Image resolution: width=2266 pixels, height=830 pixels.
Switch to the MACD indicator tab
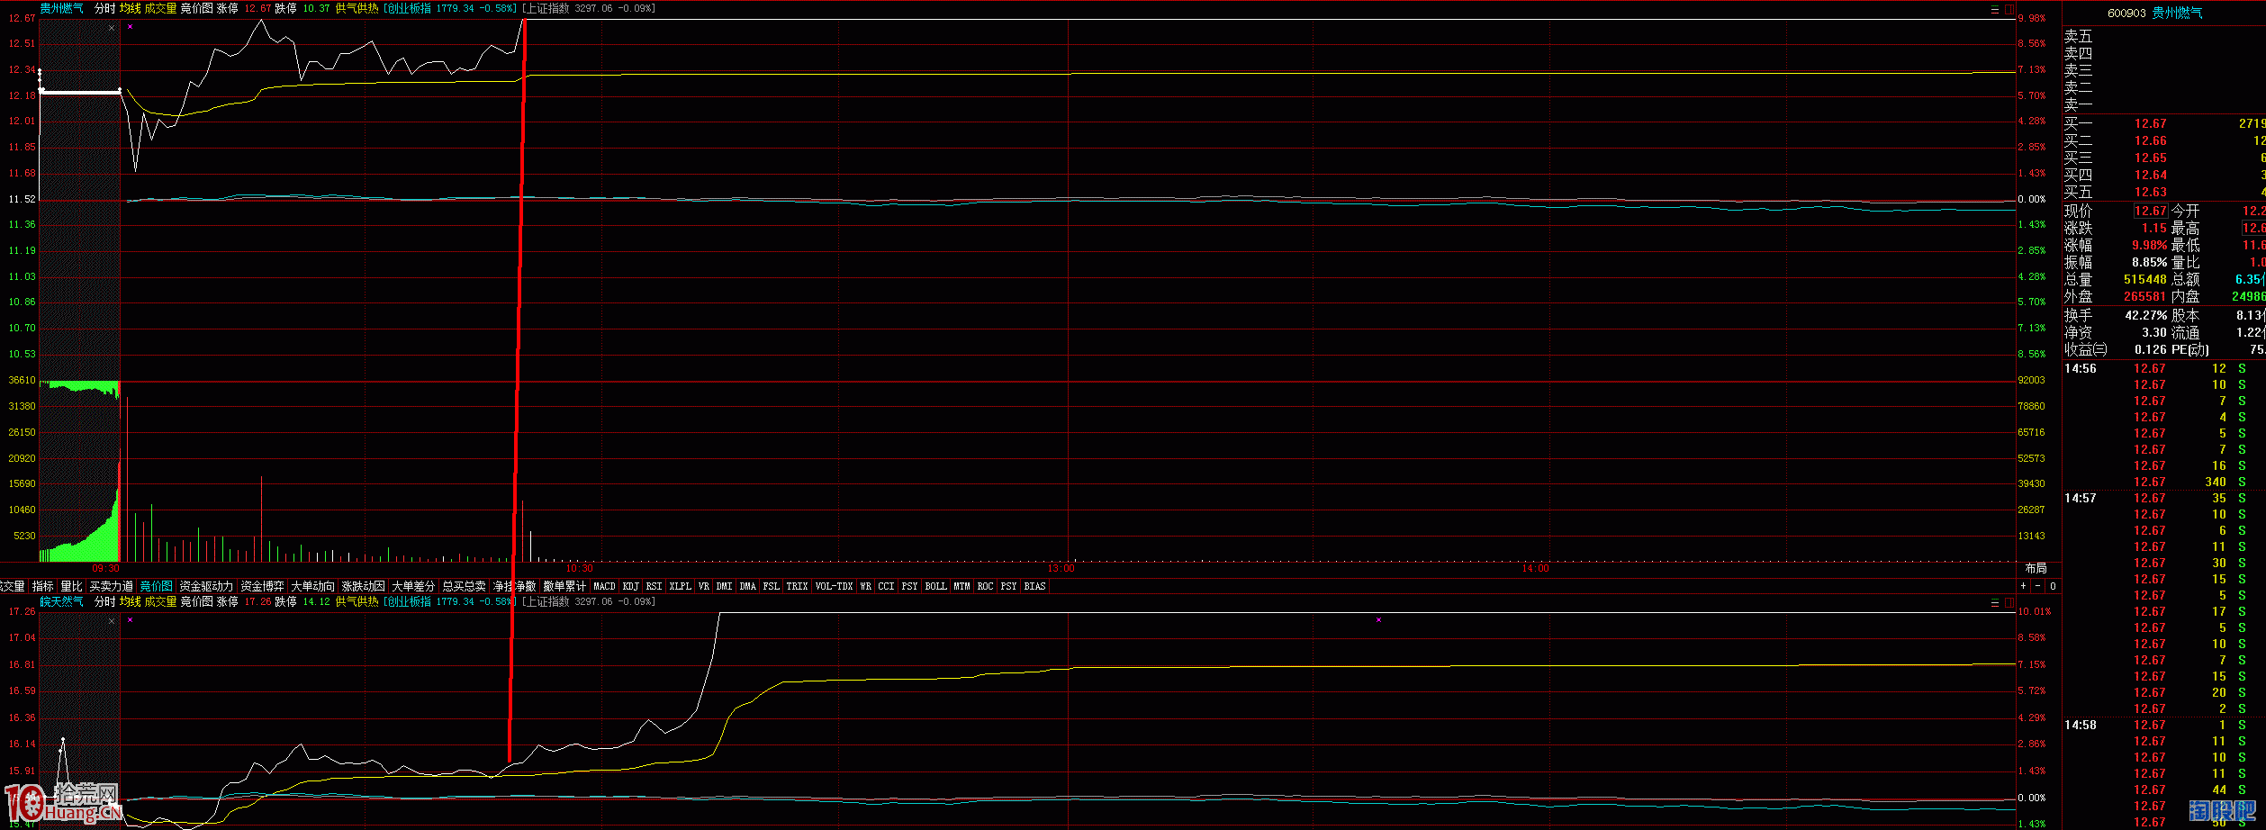tap(604, 586)
